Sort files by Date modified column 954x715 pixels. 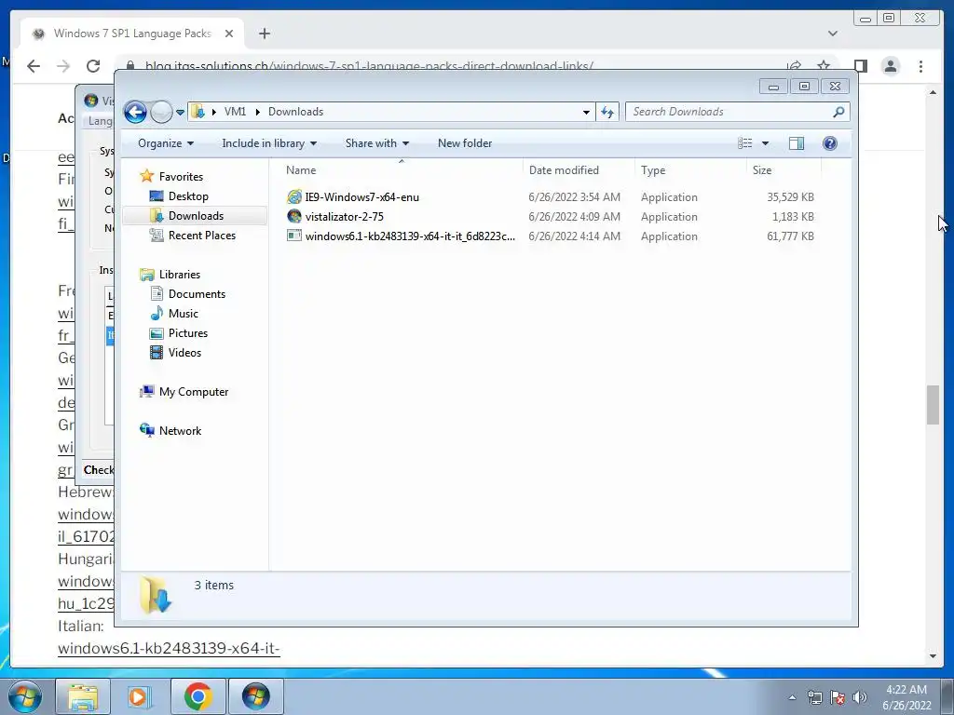579,170
